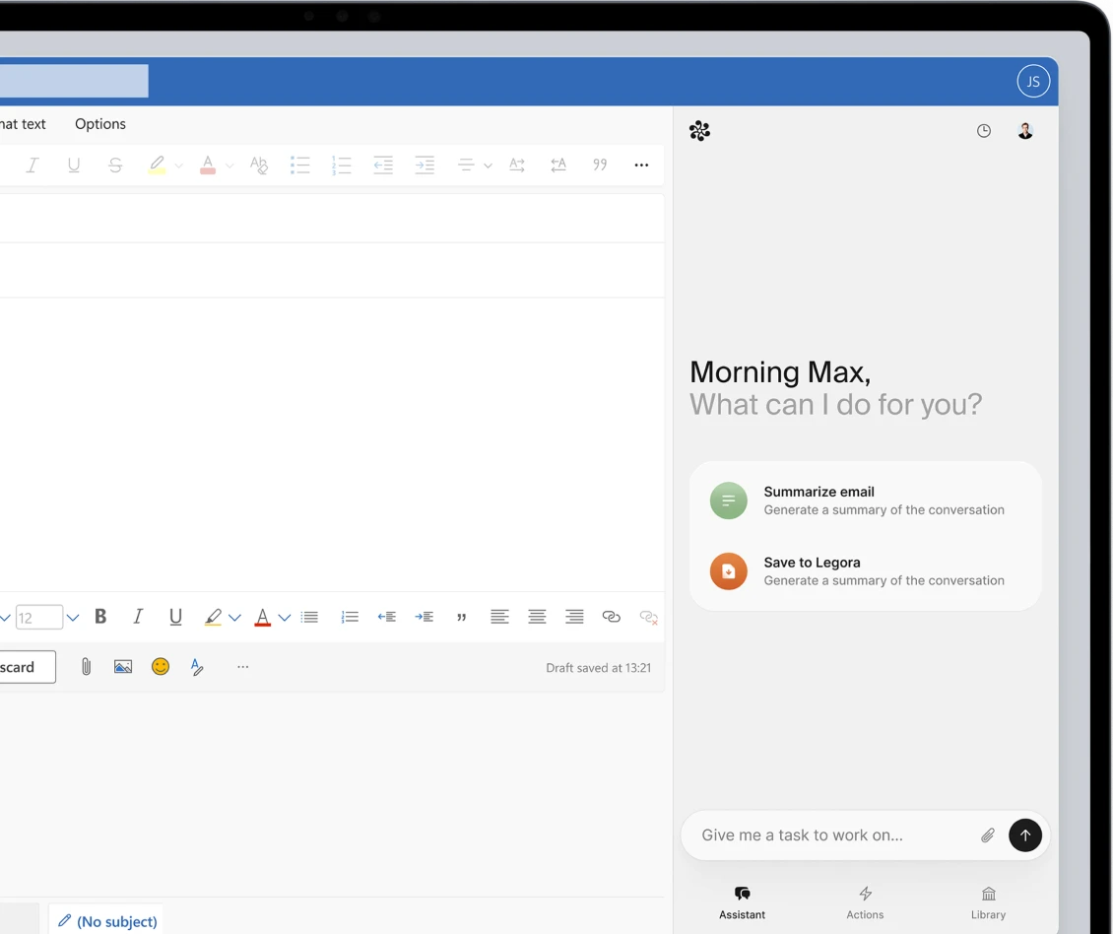Open font family dropdown left of size box
The width and height of the screenshot is (1113, 934).
(4, 618)
